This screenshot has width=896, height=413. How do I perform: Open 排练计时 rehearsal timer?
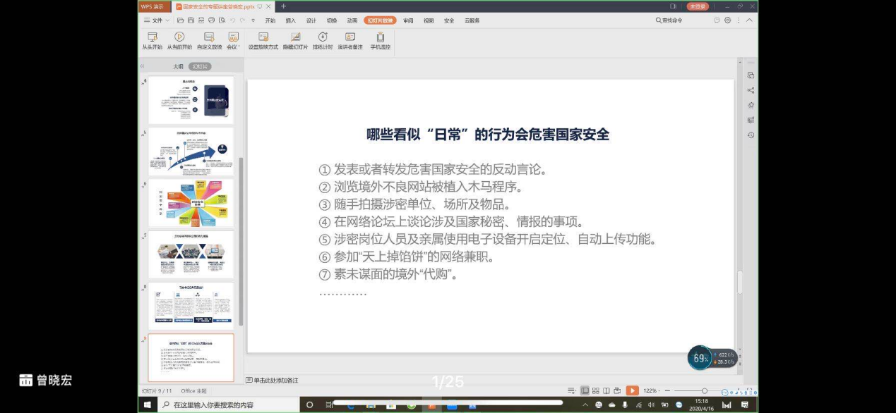(323, 37)
